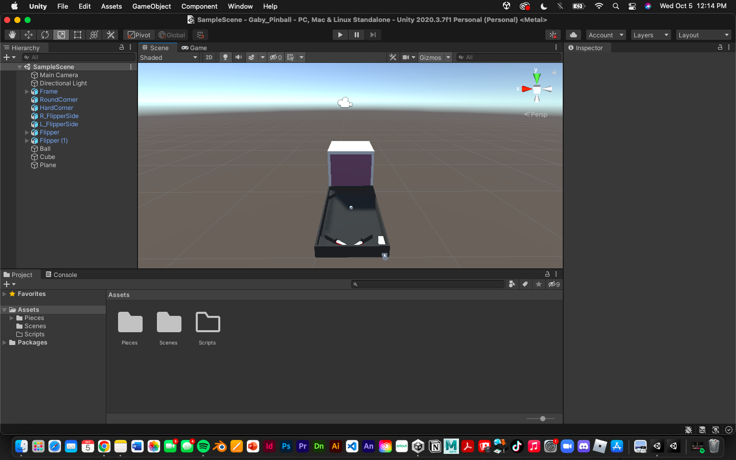The height and width of the screenshot is (460, 736).
Task: Open the Layers dropdown
Action: tap(651, 35)
